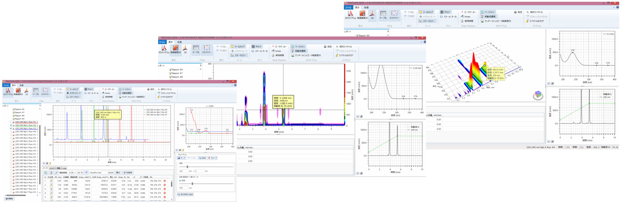The height and width of the screenshot is (203, 621).
Task: Select 等高線表示 contour icon in front-left window
Action: coord(18,92)
